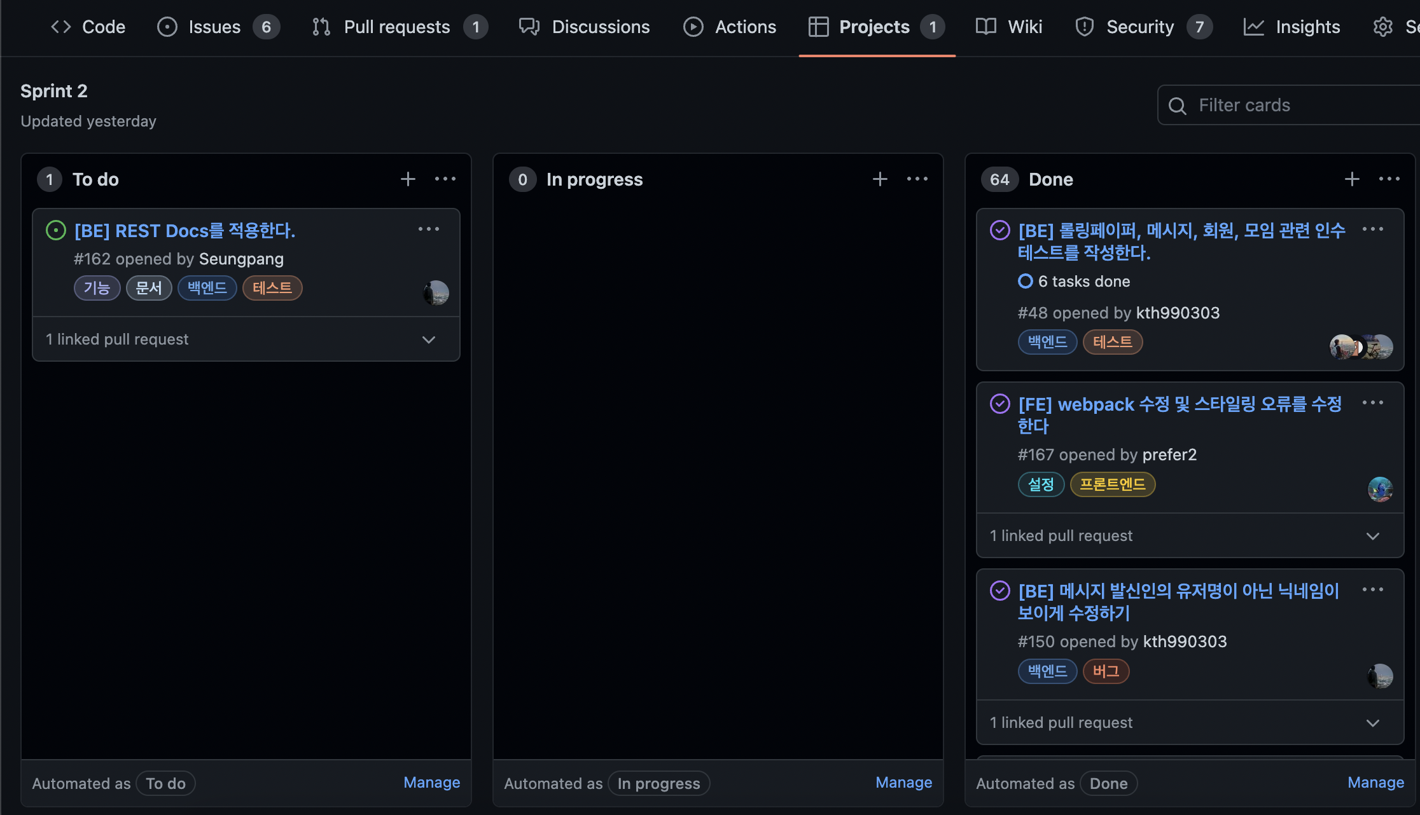Go to the Actions tab
This screenshot has width=1420, height=815.
coord(745,27)
